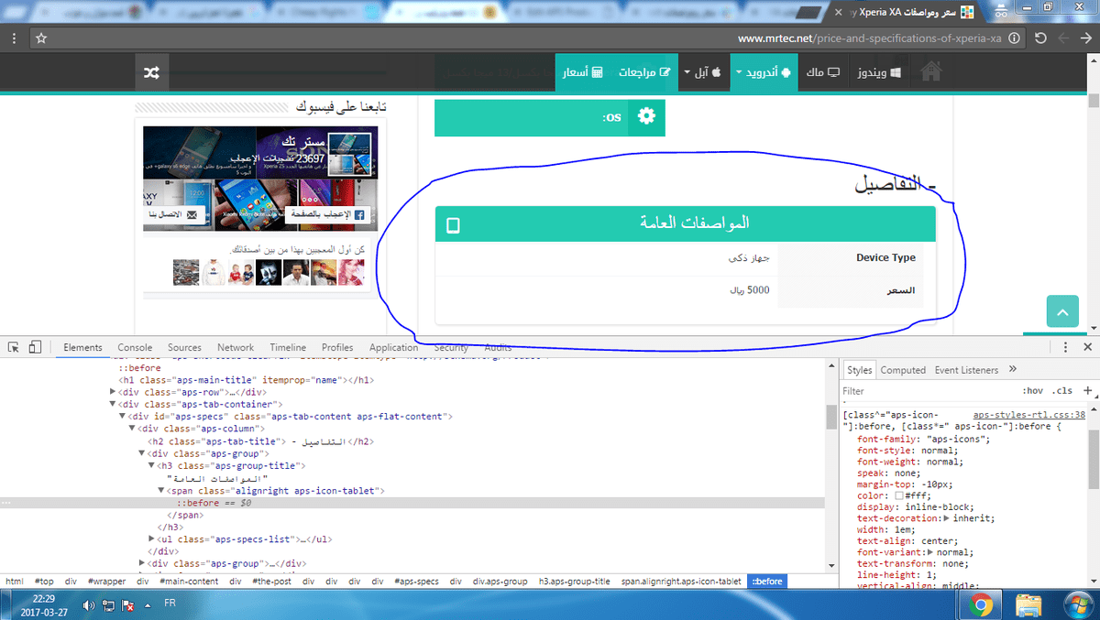Viewport: 1100px width, 620px height.
Task: Open File Explorer from the taskbar
Action: click(x=1028, y=604)
